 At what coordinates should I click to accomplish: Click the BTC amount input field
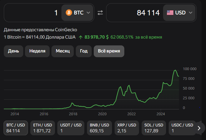coord(32,13)
